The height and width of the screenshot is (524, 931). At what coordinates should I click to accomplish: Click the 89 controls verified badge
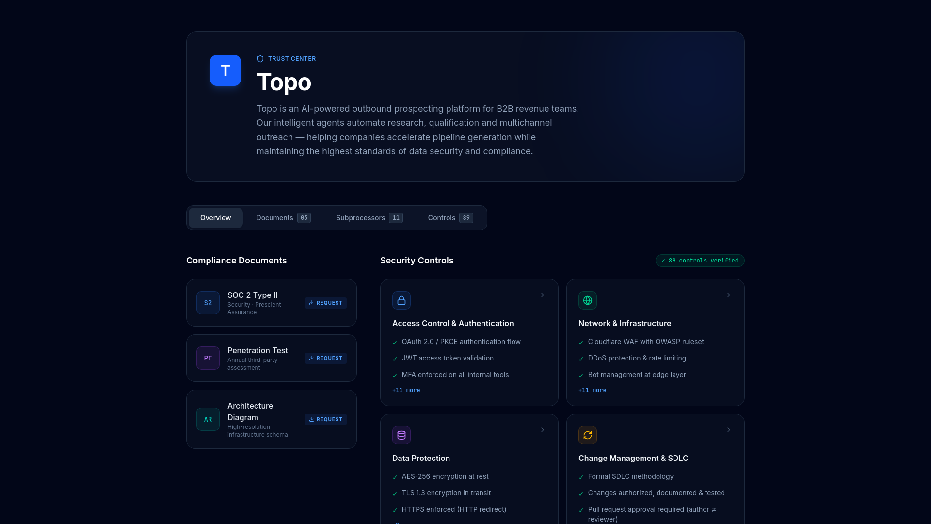tap(700, 261)
